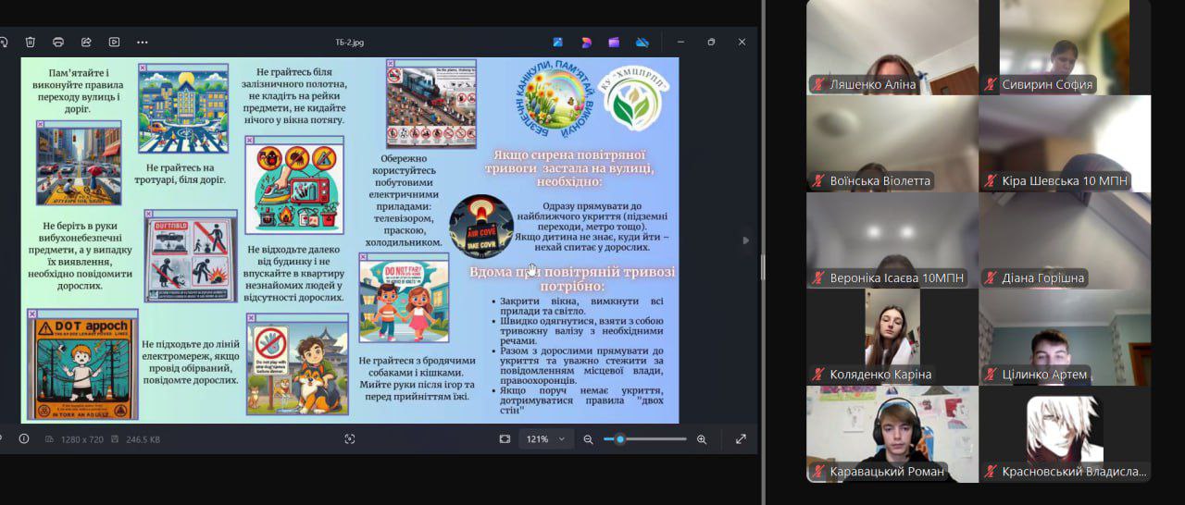Delete the image with the trash icon
Image resolution: width=1185 pixels, height=505 pixels.
coord(31,42)
